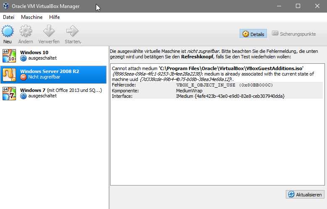Click the 'ausgeschaltet' status under Windows 7

(x=42, y=96)
